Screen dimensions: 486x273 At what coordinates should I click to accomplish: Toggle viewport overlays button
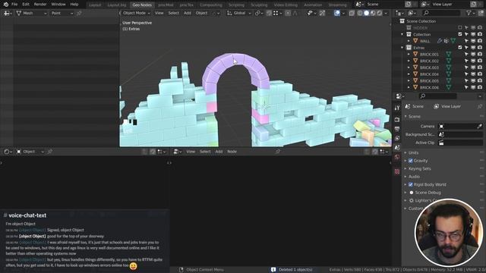pyautogui.click(x=337, y=13)
